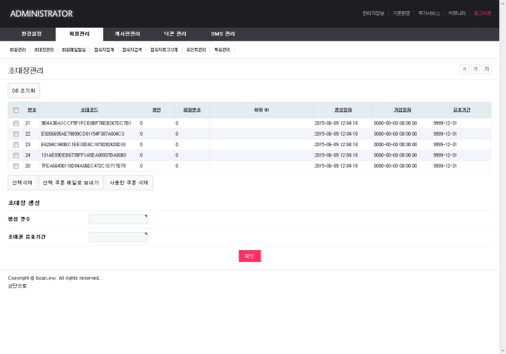The image size is (506, 354).
Task: Select the checkbox for row number 24
Action: click(x=16, y=155)
